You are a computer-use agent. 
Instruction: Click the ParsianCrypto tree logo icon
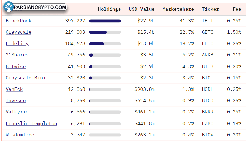point(9,7)
